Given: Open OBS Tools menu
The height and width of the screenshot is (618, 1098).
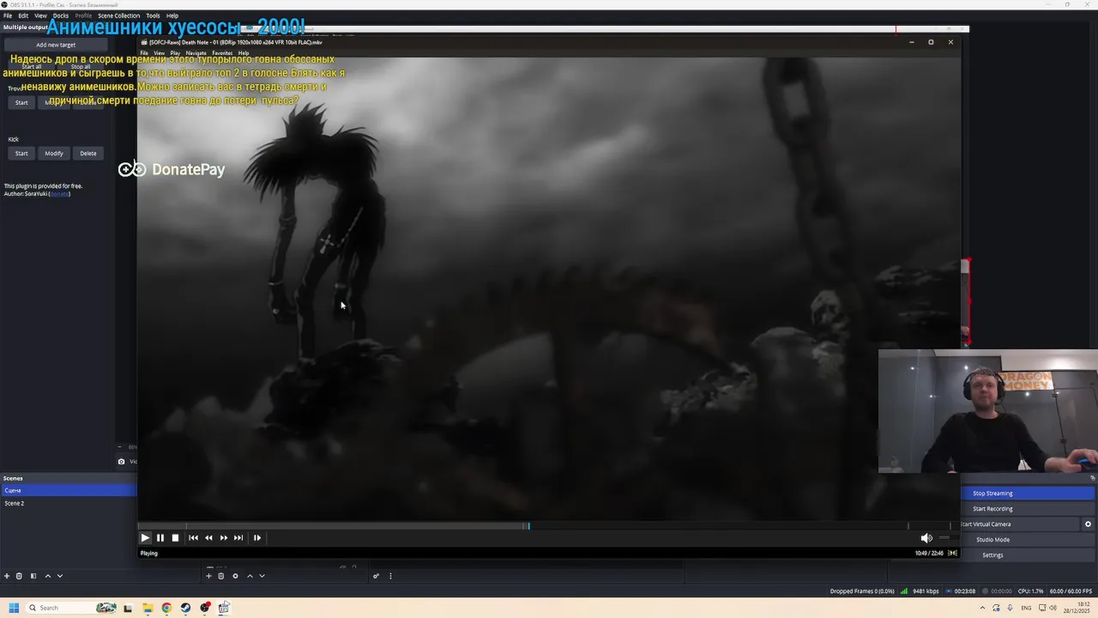Looking at the screenshot, I should pyautogui.click(x=153, y=15).
